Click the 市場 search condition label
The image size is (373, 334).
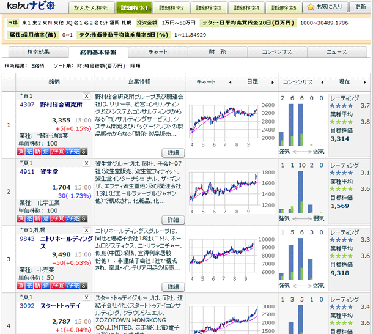point(13,23)
